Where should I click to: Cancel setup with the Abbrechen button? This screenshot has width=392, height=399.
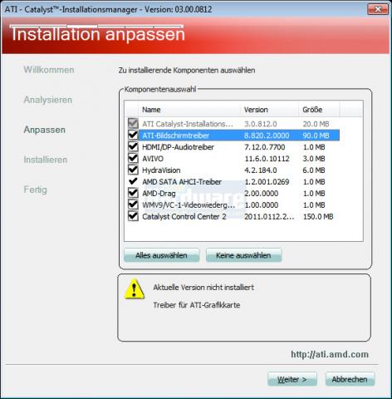(350, 379)
